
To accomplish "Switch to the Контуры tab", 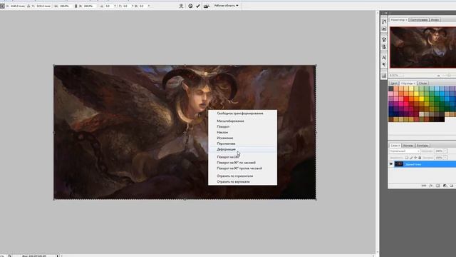I will (423, 146).
